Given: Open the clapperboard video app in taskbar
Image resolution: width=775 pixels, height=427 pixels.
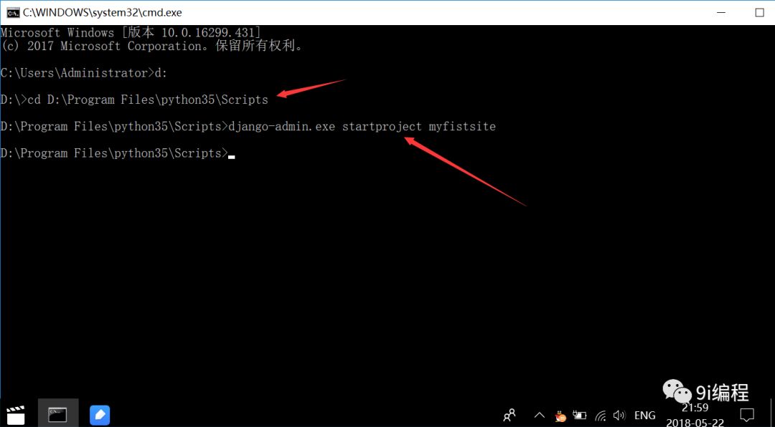Looking at the screenshot, I should point(16,415).
